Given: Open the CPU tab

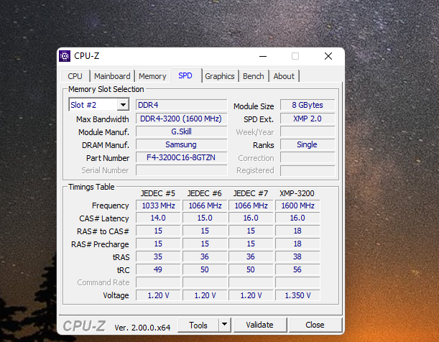Looking at the screenshot, I should coord(75,76).
